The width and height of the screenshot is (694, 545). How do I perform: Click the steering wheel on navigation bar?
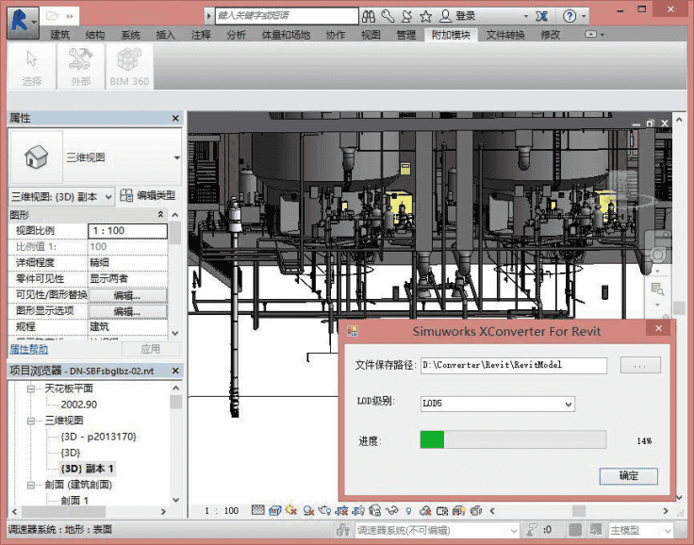[x=658, y=255]
